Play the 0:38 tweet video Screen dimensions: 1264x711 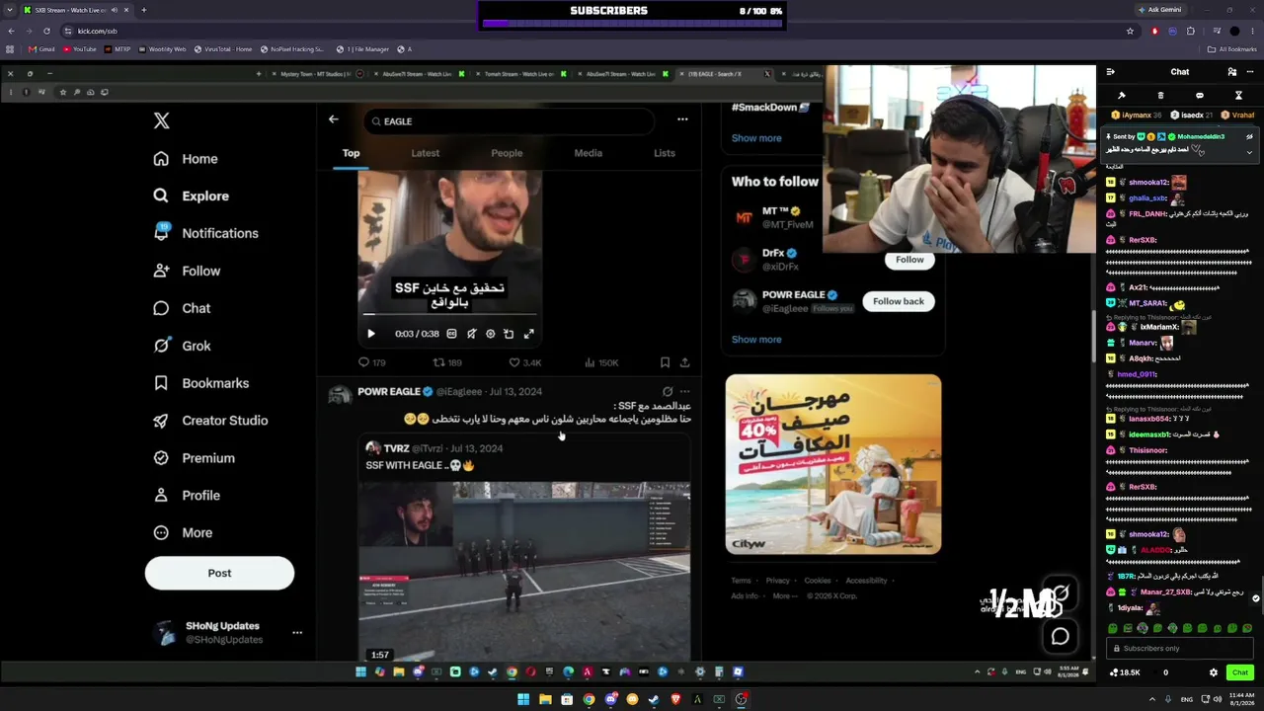coord(371,334)
